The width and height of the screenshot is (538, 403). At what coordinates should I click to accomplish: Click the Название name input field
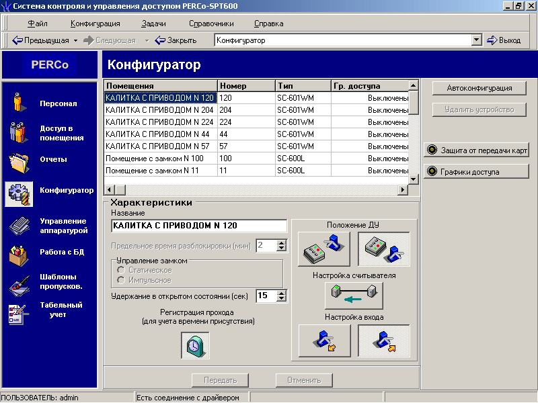pyautogui.click(x=199, y=226)
